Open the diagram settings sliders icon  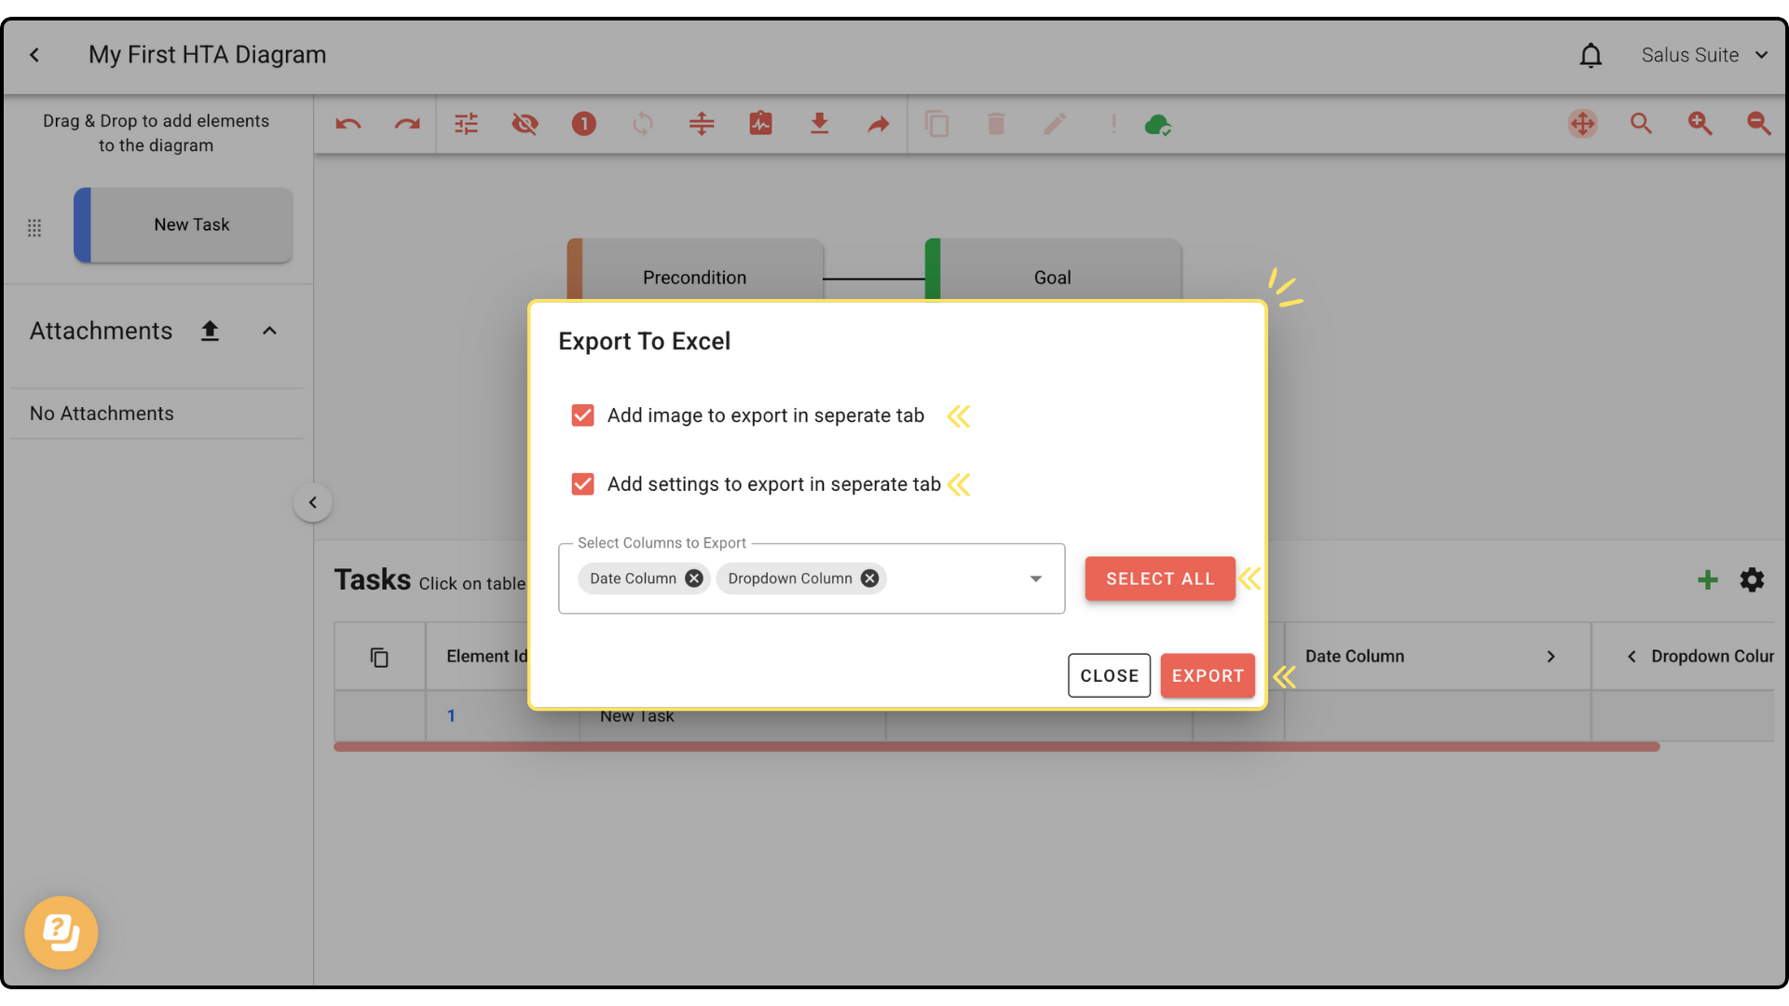coord(466,124)
